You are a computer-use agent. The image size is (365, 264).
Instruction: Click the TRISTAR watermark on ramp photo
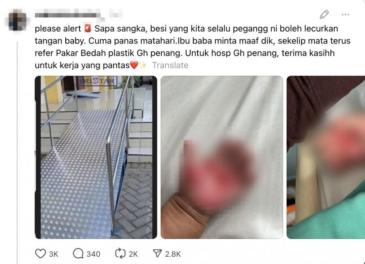click(x=97, y=81)
